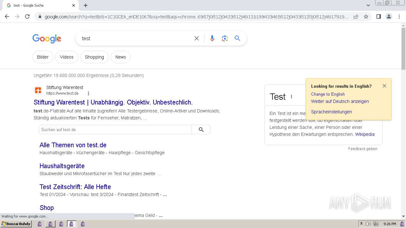Search test.de with its magnifier button
The height and width of the screenshot is (228, 406).
(201, 130)
